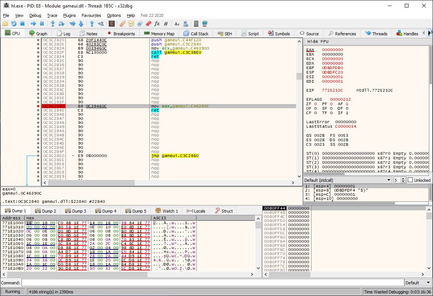Open the Calculator toolbar icon
The width and height of the screenshot is (433, 296).
(x=196, y=24)
